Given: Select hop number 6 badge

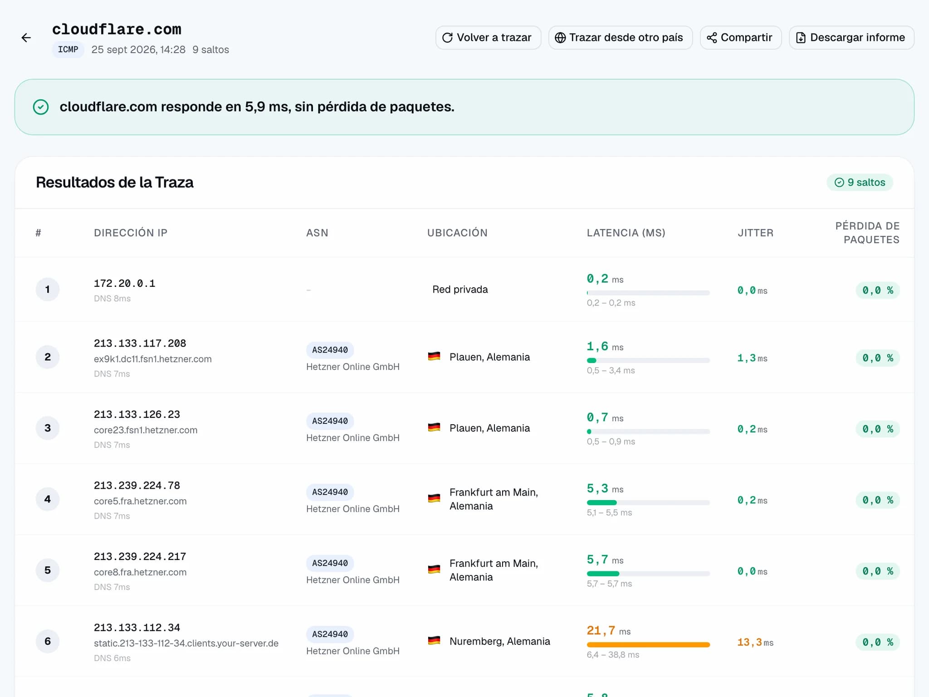Looking at the screenshot, I should pos(48,641).
